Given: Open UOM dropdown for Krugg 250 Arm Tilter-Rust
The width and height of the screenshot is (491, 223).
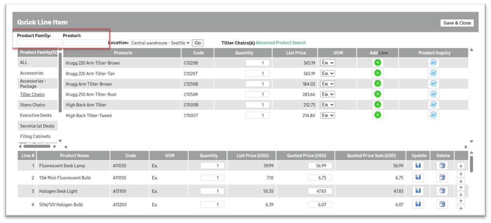Looking at the screenshot, I should click(328, 94).
